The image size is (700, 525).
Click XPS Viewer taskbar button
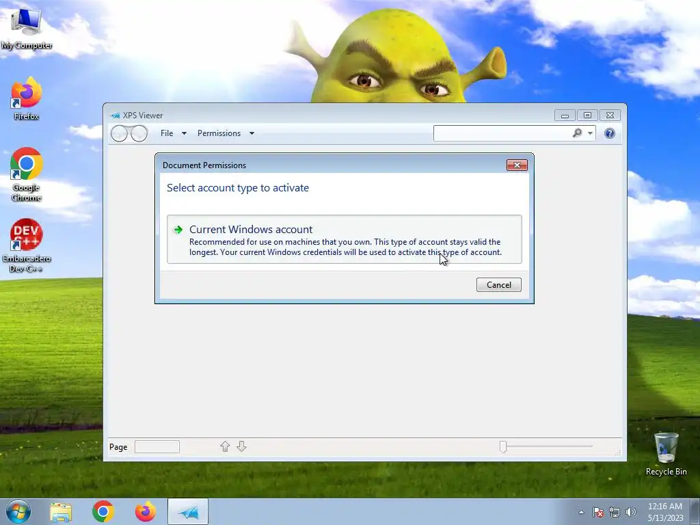[188, 511]
